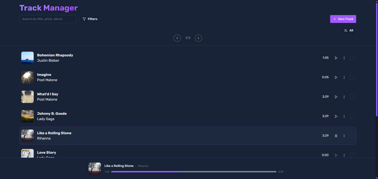Tick the Love Story checkbox

(352, 155)
